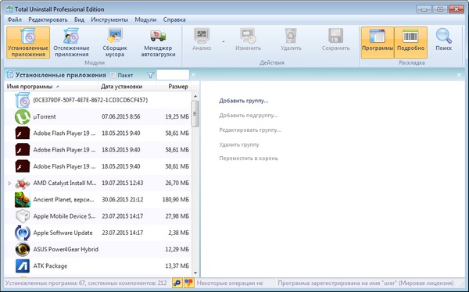The image size is (469, 292).
Task: Close the right details panel
Action: click(459, 75)
